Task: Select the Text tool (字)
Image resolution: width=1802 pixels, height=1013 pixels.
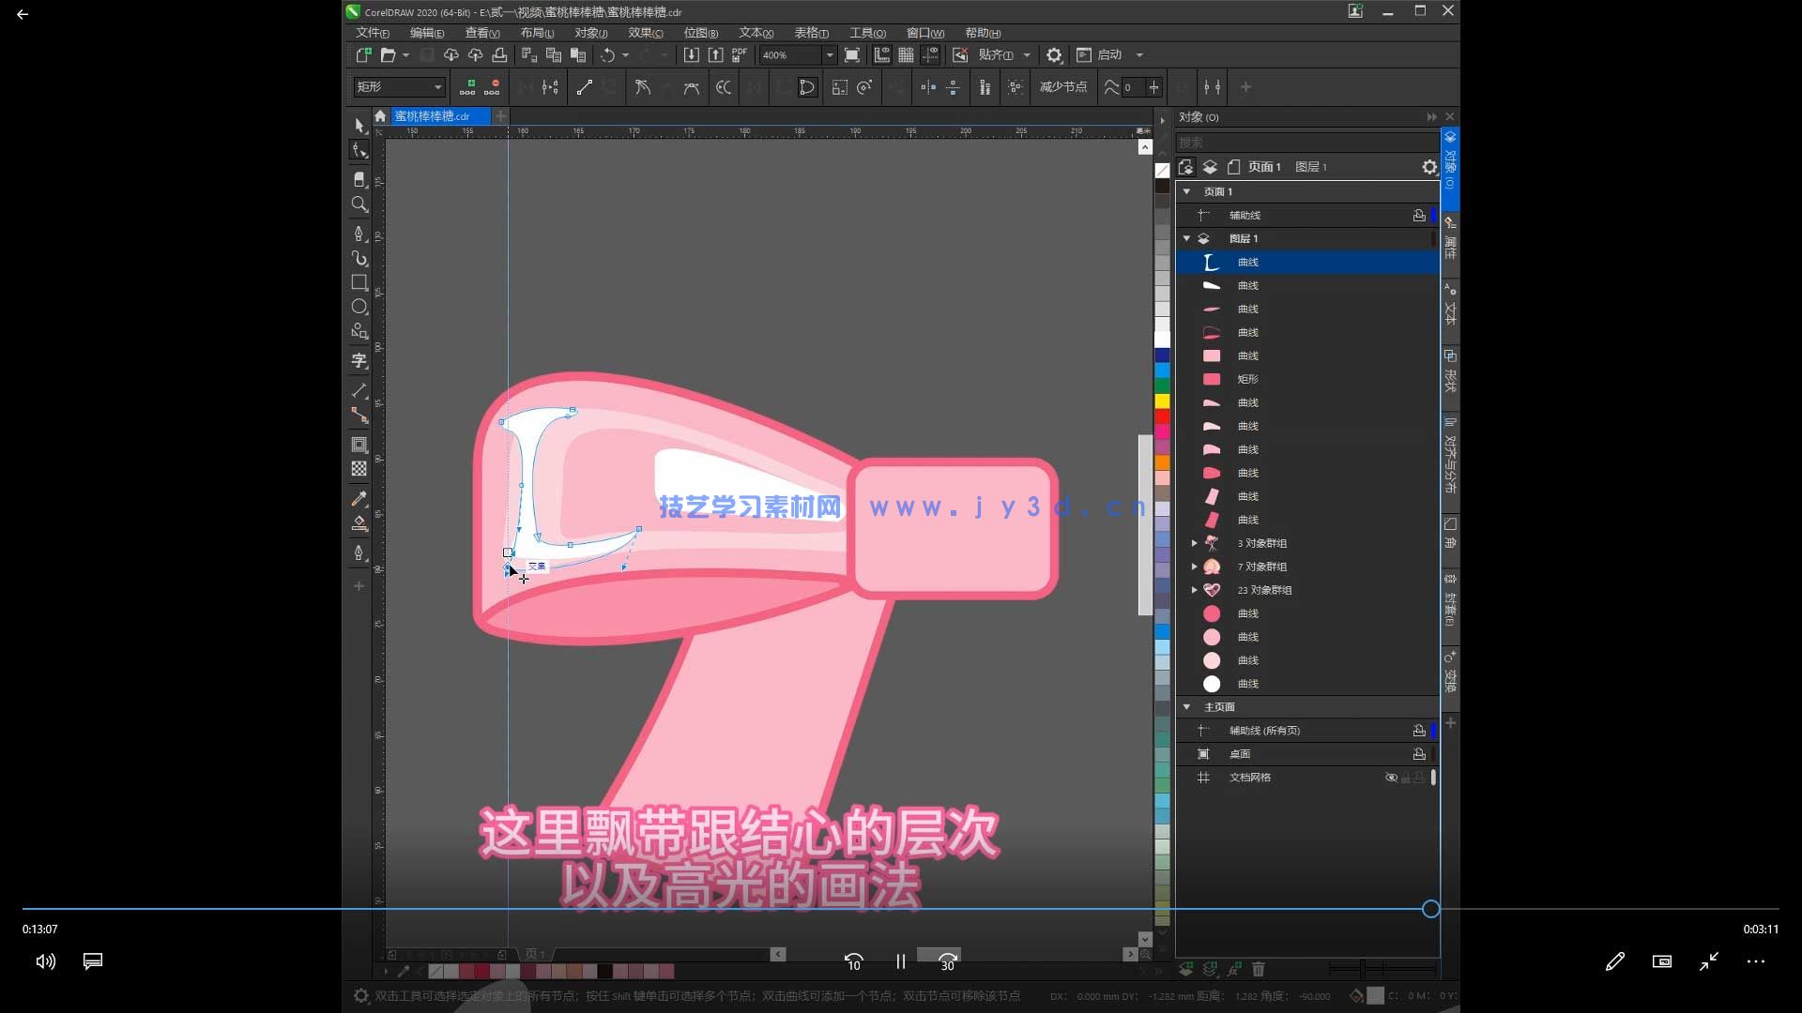Action: pos(359,361)
